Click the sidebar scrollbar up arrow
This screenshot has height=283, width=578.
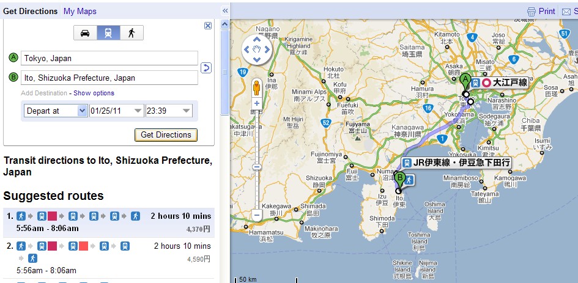(x=224, y=24)
